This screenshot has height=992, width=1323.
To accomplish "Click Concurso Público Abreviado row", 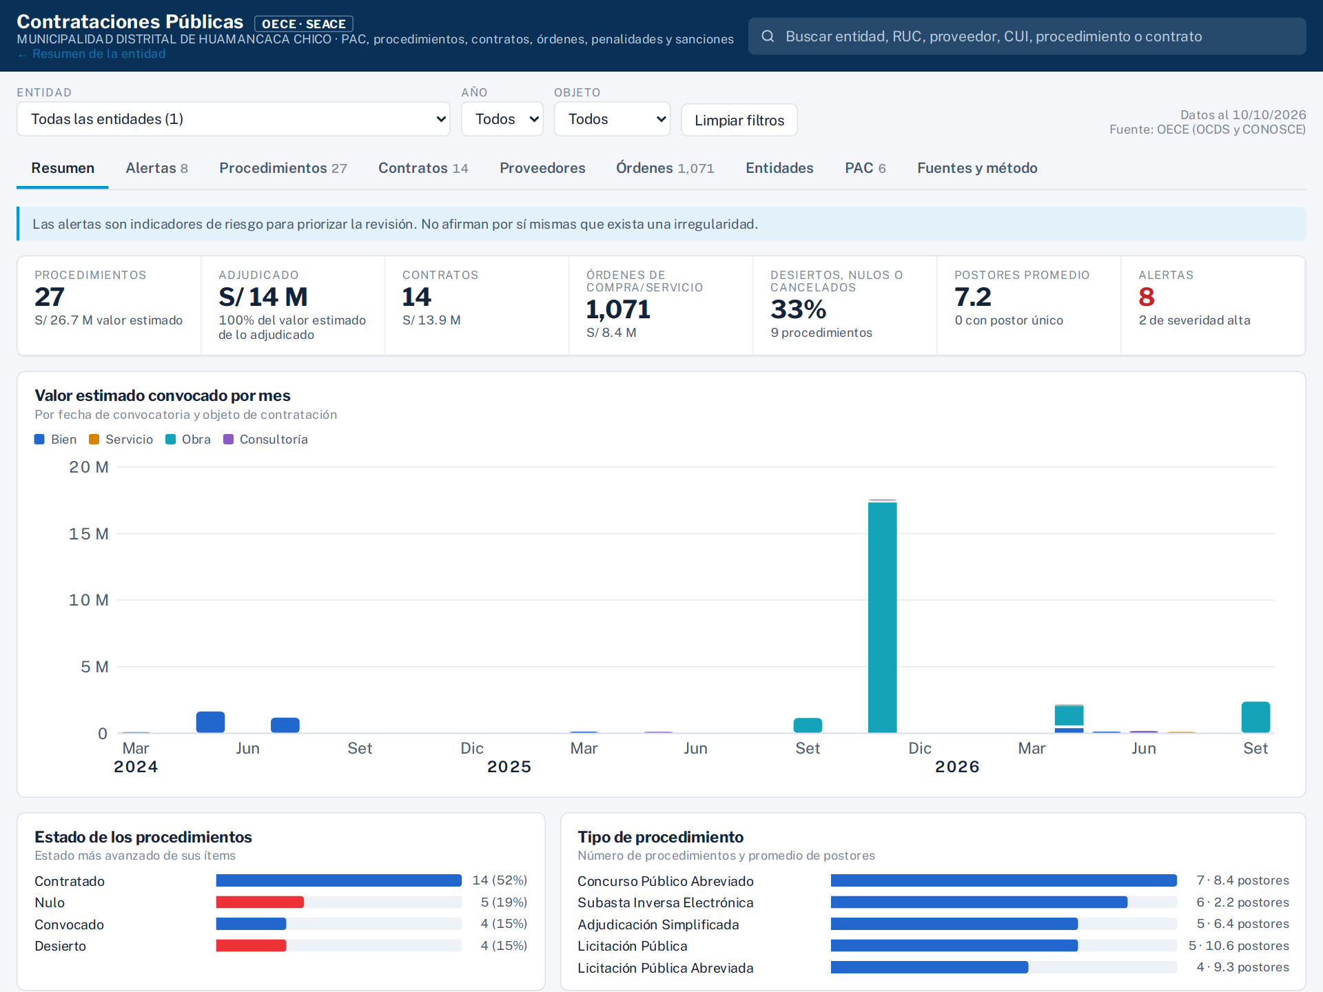I will coord(933,880).
